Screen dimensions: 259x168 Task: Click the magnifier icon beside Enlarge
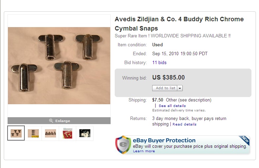tap(51, 121)
